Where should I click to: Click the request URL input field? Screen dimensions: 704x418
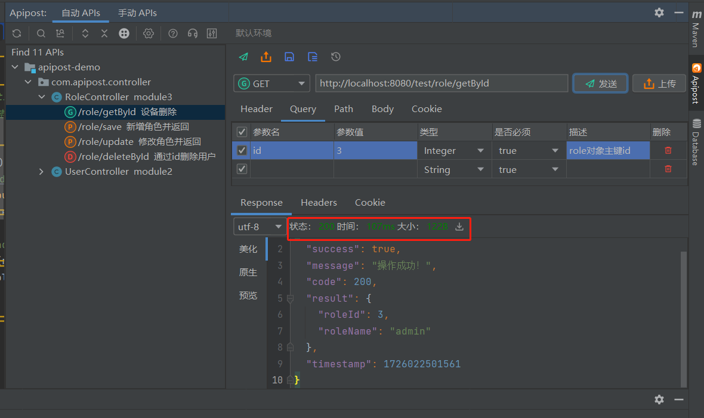tap(441, 83)
